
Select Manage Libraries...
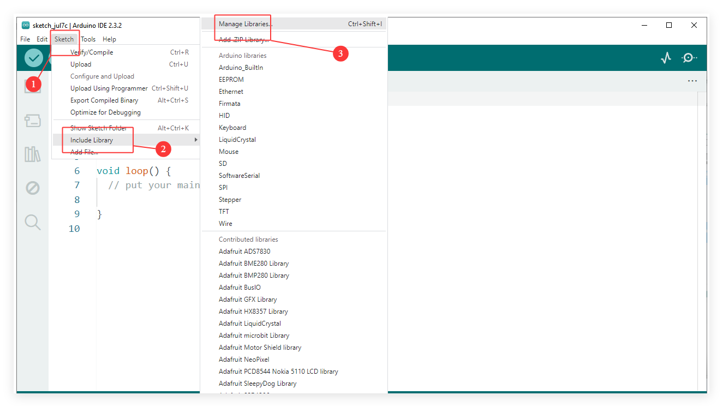click(x=294, y=24)
